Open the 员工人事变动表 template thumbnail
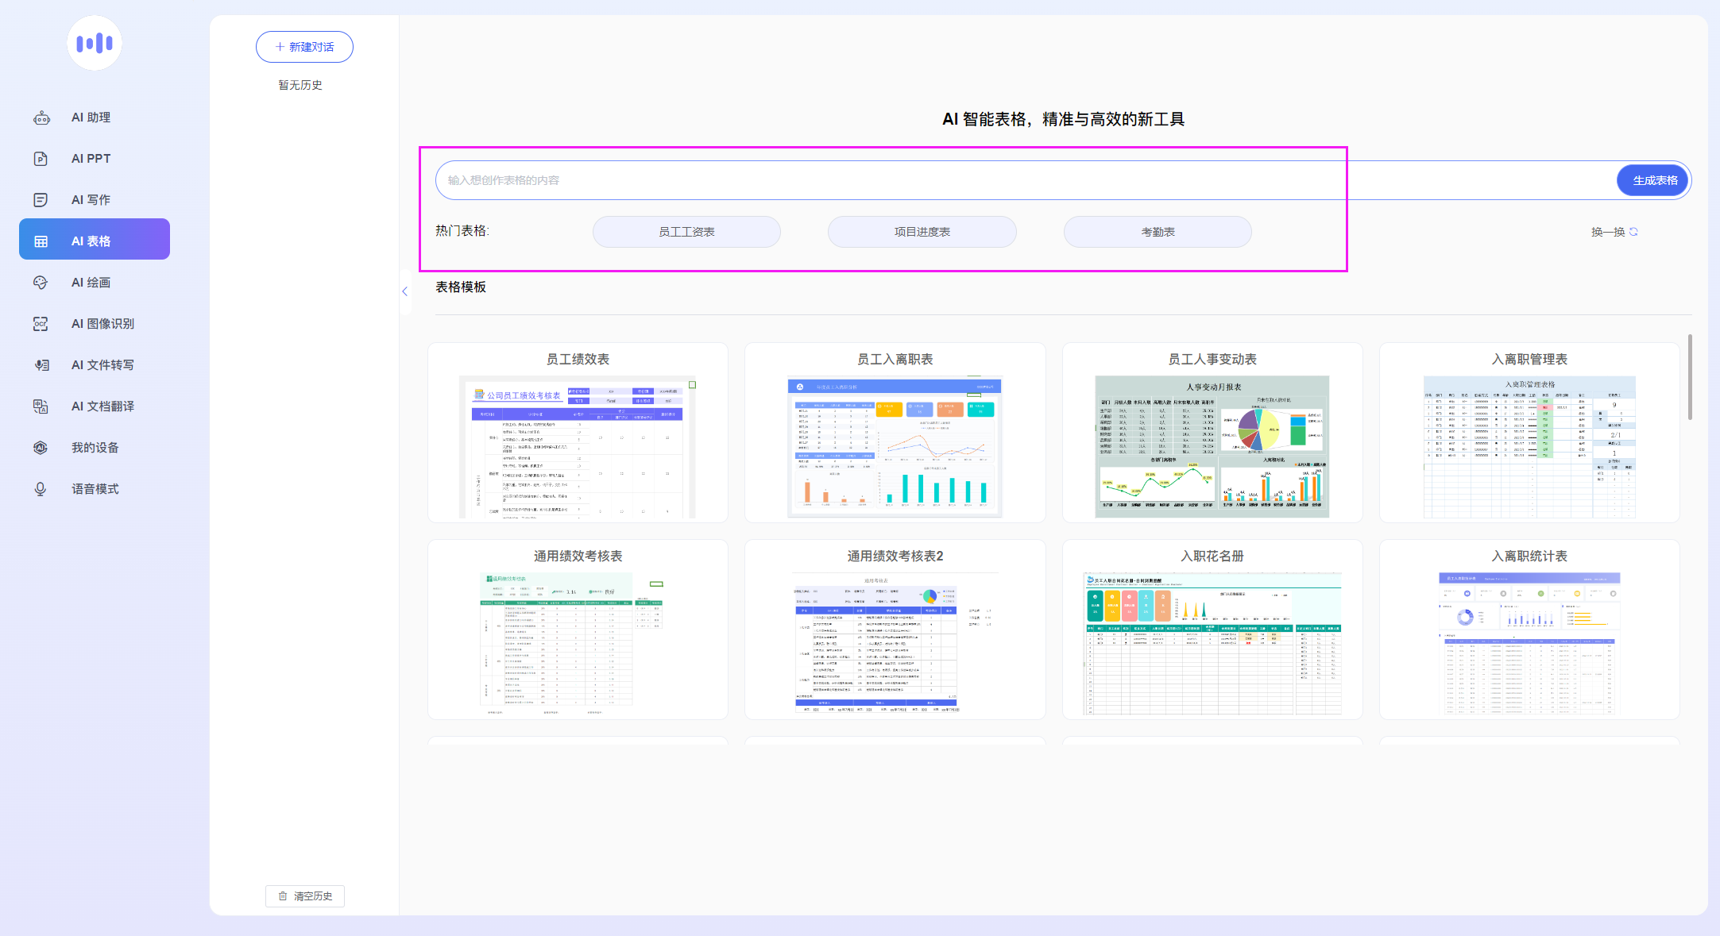 [1212, 446]
